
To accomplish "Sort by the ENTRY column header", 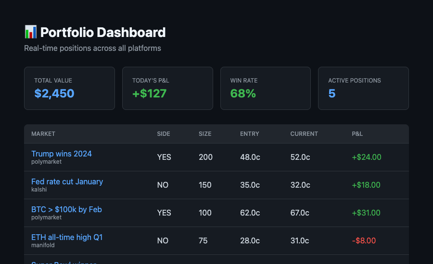I will (x=249, y=134).
